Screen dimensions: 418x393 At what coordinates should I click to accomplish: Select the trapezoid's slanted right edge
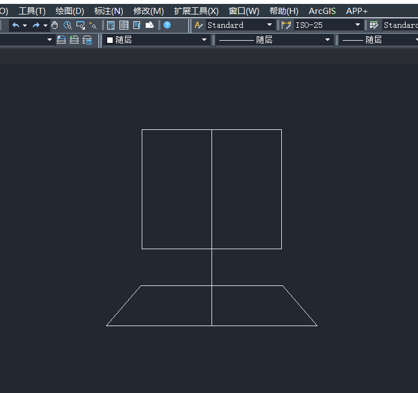[x=300, y=305]
